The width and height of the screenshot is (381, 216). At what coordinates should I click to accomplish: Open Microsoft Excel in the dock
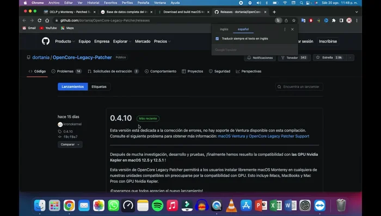276,206
